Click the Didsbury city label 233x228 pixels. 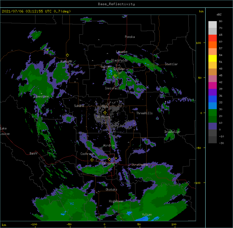pos(104,117)
